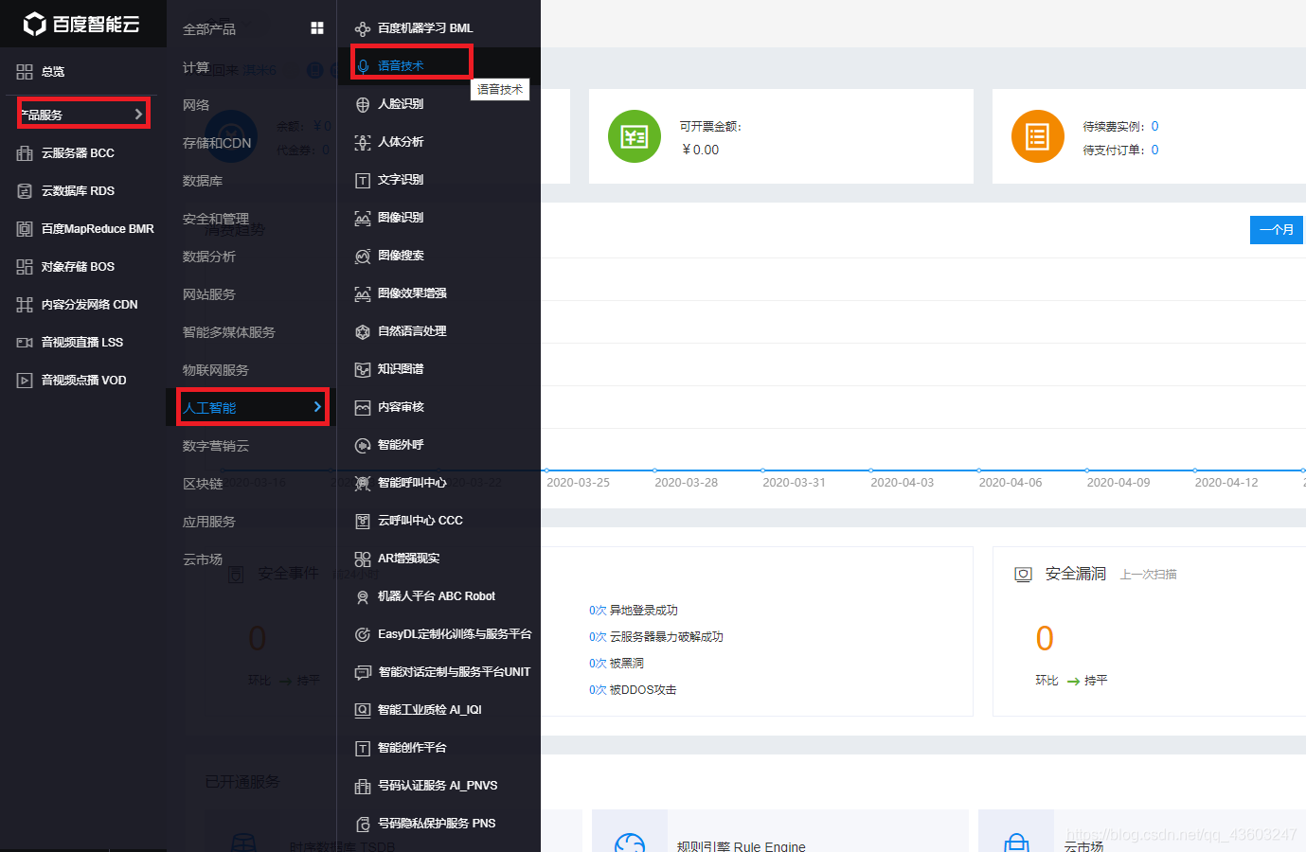Click the 对象存储 BOS icon

click(25, 267)
